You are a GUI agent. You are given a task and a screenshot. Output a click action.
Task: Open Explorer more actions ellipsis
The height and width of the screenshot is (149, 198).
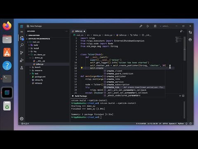click(66, 31)
